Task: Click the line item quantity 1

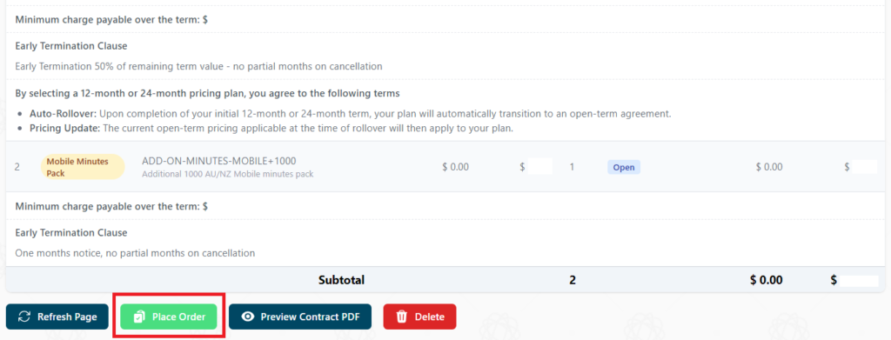Action: point(573,167)
